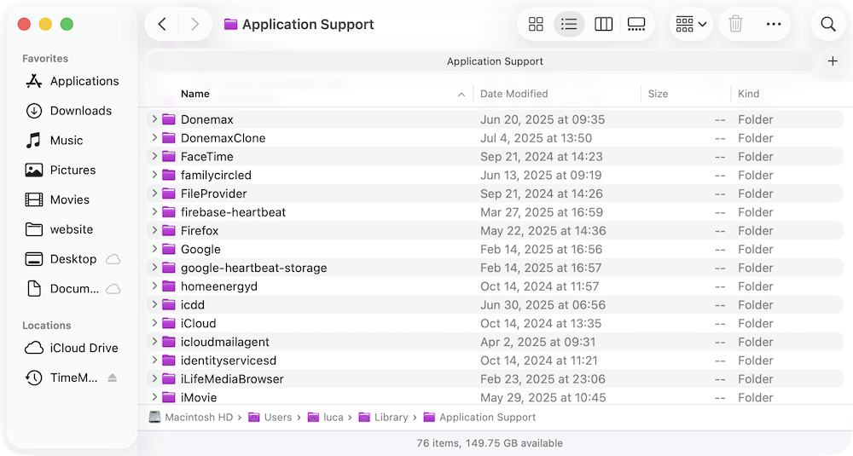Select the icdd folder row
This screenshot has height=456, width=853.
click(495, 304)
